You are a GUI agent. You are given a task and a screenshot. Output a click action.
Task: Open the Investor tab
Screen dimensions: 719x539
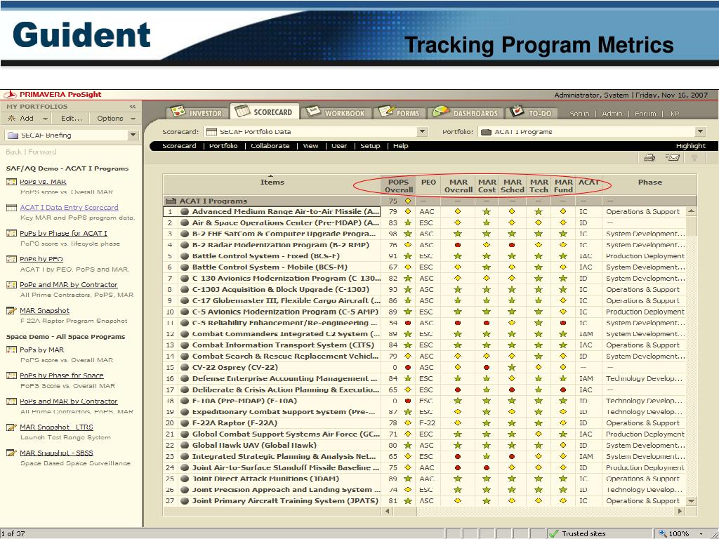(x=197, y=112)
